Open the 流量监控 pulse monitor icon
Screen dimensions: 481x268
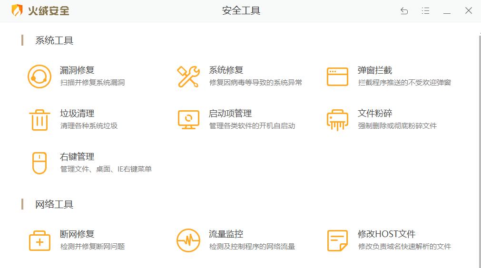(x=188, y=240)
